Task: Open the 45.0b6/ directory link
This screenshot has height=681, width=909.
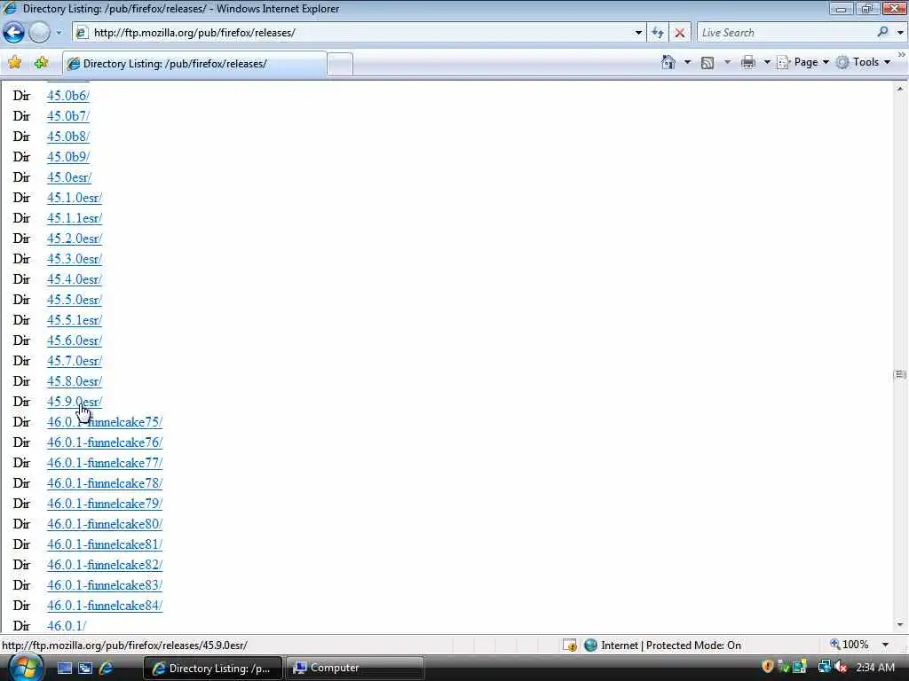Action: point(67,96)
